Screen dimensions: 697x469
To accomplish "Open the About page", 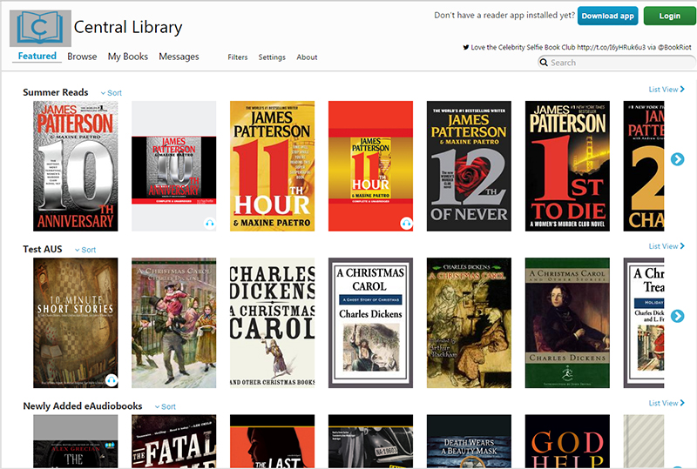I will pyautogui.click(x=307, y=57).
